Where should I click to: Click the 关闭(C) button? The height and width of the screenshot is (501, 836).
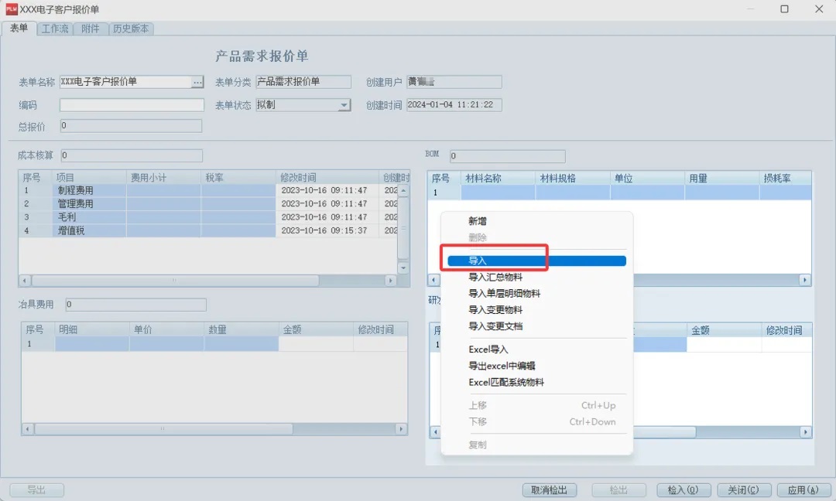(744, 490)
